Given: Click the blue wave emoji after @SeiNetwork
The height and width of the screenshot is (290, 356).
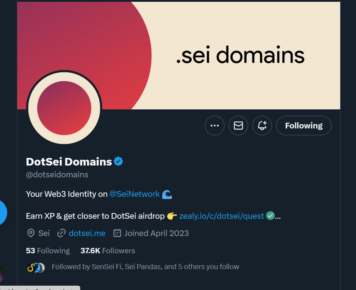Looking at the screenshot, I should 167,195.
